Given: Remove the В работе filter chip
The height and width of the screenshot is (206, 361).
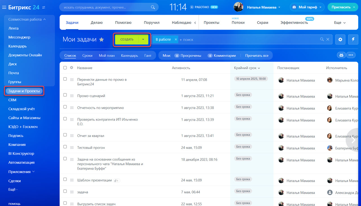Looking at the screenshot, I should (x=176, y=40).
